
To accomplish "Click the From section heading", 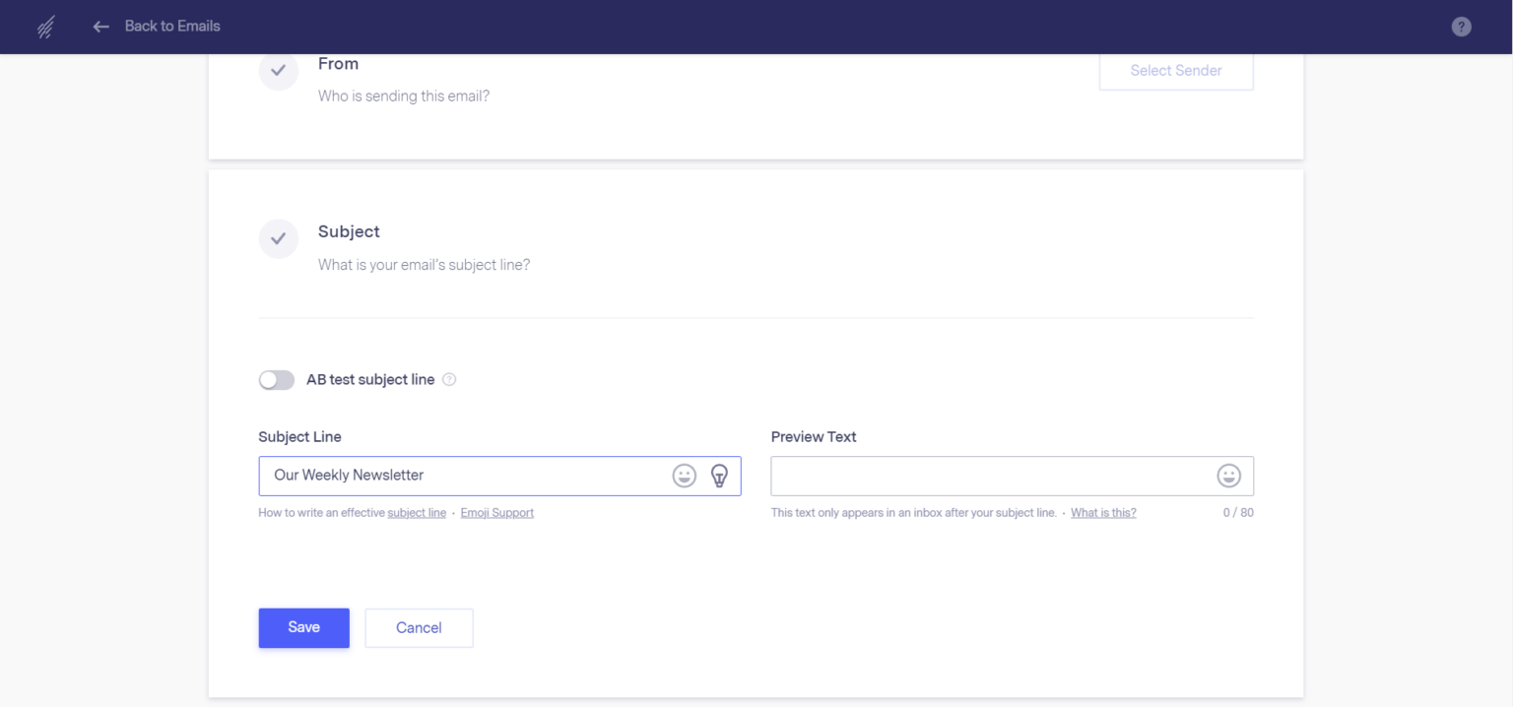I will click(x=338, y=64).
